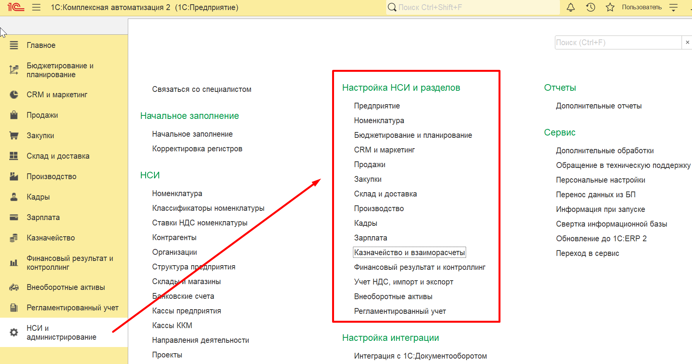Image resolution: width=692 pixels, height=364 pixels.
Task: Click the Зарплата card icon
Action: pyautogui.click(x=14, y=217)
